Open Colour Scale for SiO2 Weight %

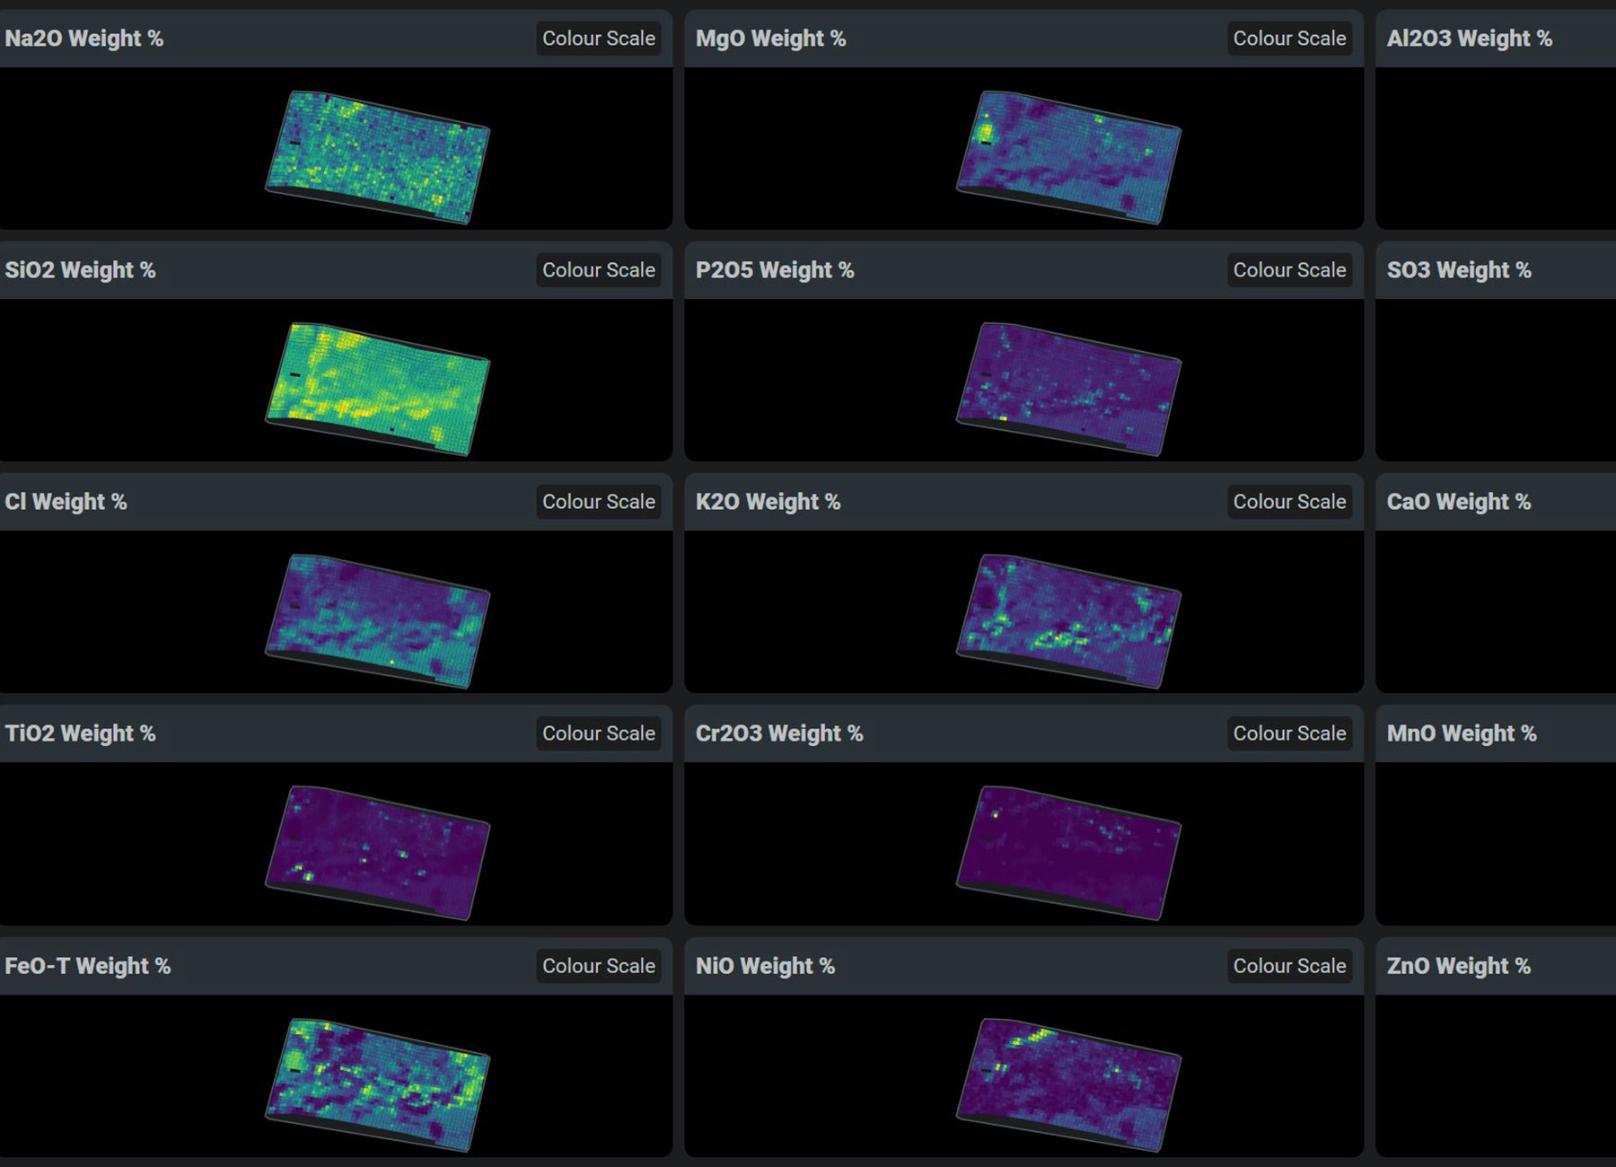[598, 270]
